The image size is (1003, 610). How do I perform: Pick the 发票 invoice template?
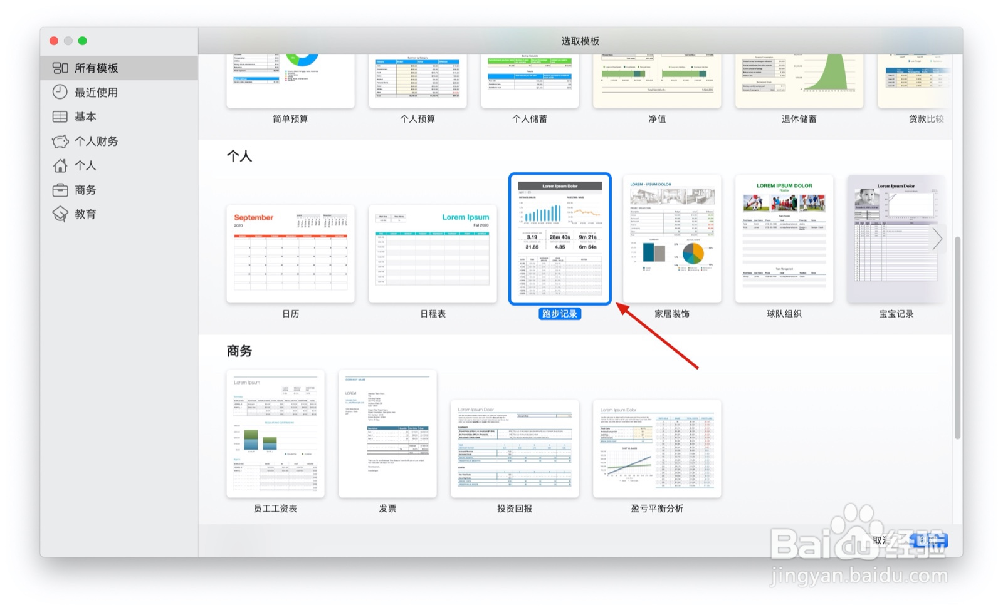[x=387, y=434]
